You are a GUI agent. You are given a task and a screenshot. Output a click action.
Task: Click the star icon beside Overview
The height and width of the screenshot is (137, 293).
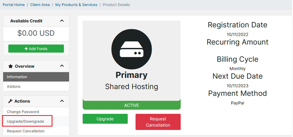[x=10, y=66]
